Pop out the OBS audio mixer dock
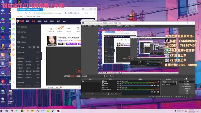Image resolution: width=201 pixels, height=113 pixels. click(x=160, y=79)
